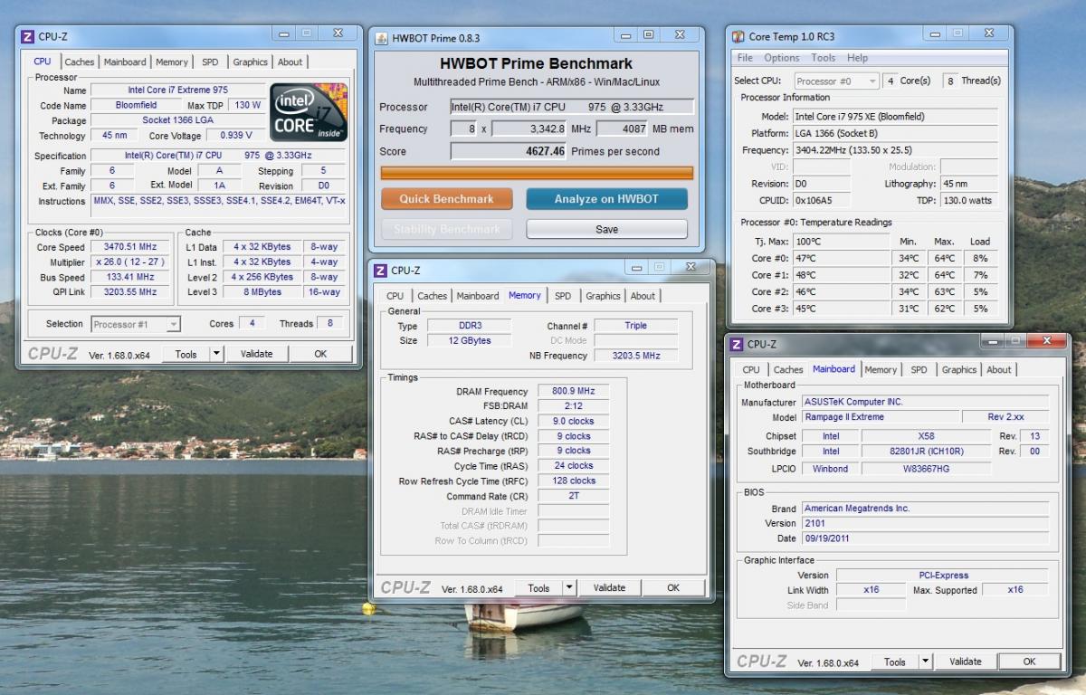Open the Tools dropdown arrow in the CPU-Z Memory window
Viewport: 1086px width, 695px height.
click(568, 587)
